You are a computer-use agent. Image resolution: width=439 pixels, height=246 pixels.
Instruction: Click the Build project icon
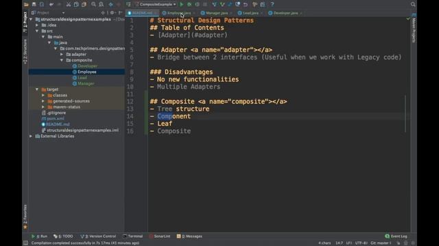point(128,5)
